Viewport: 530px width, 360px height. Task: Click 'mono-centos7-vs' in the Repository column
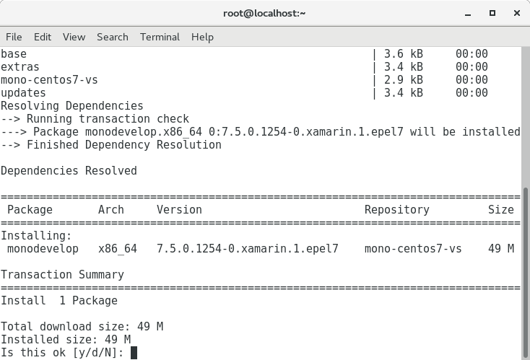click(x=413, y=249)
